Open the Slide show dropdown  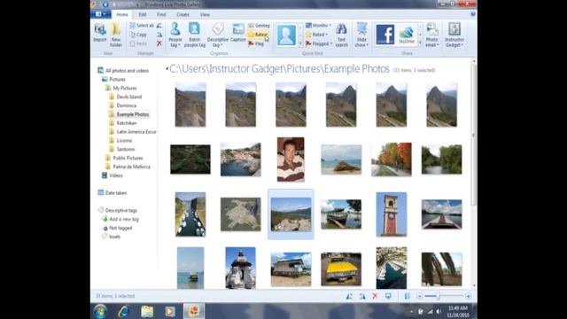(361, 35)
